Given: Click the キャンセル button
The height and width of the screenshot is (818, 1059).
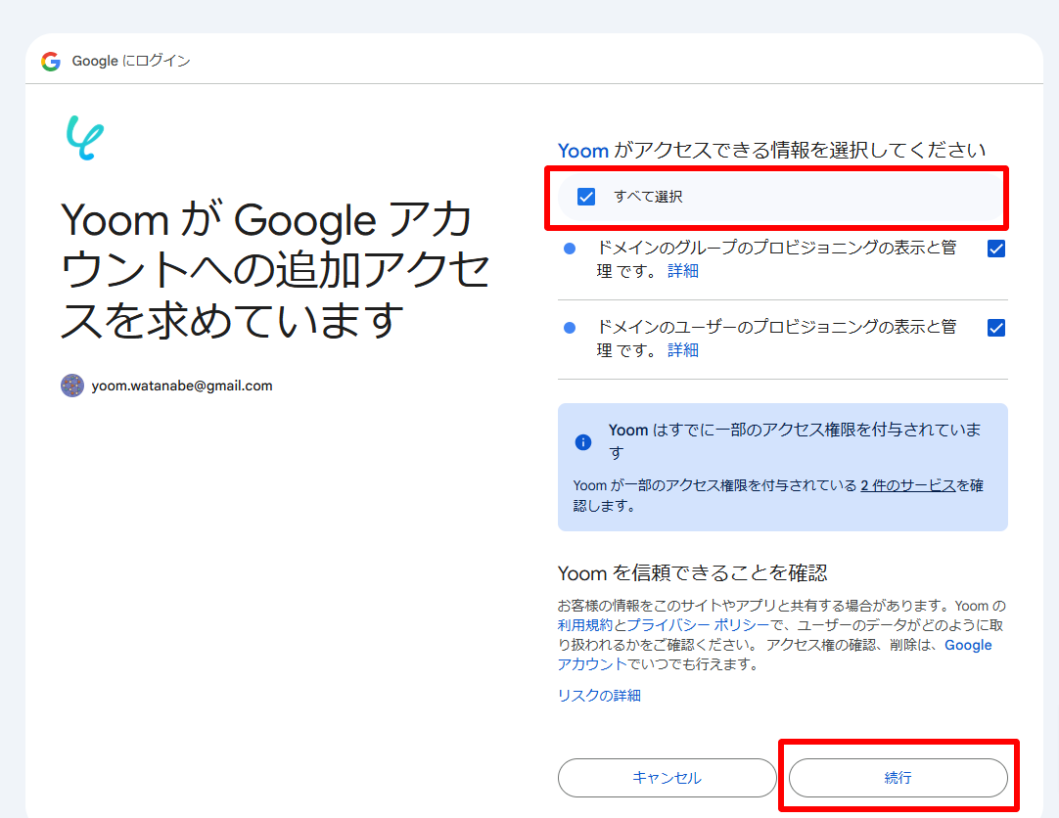Looking at the screenshot, I should [668, 778].
